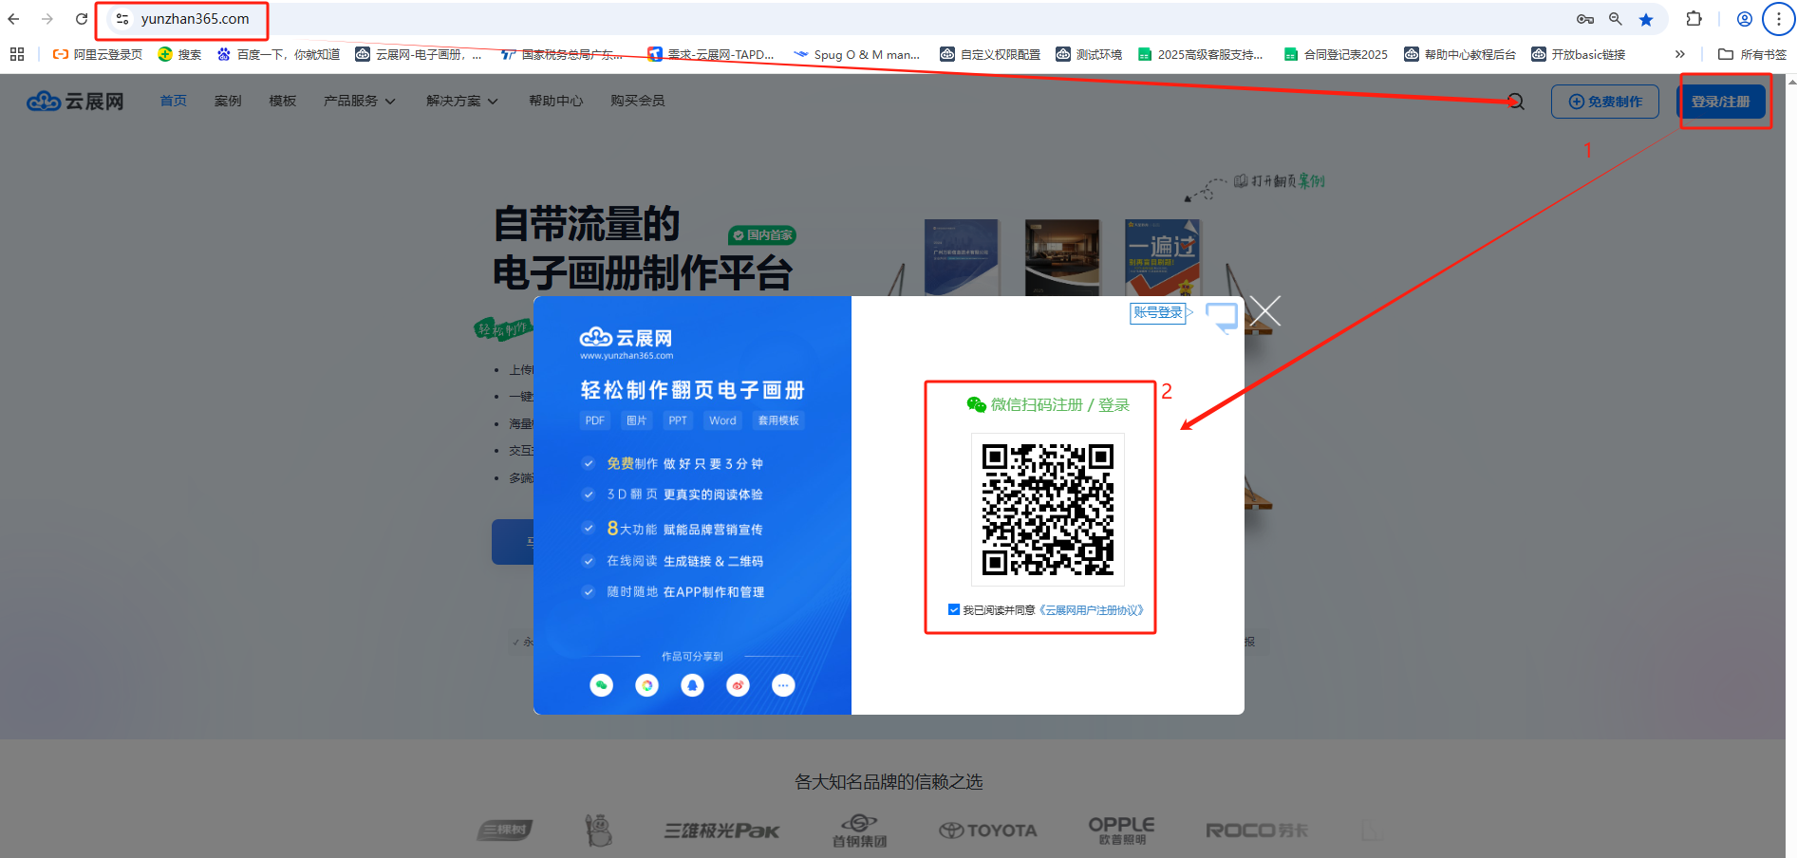
Task: Open the 云展网用户注册协议 link
Action: click(x=1092, y=610)
